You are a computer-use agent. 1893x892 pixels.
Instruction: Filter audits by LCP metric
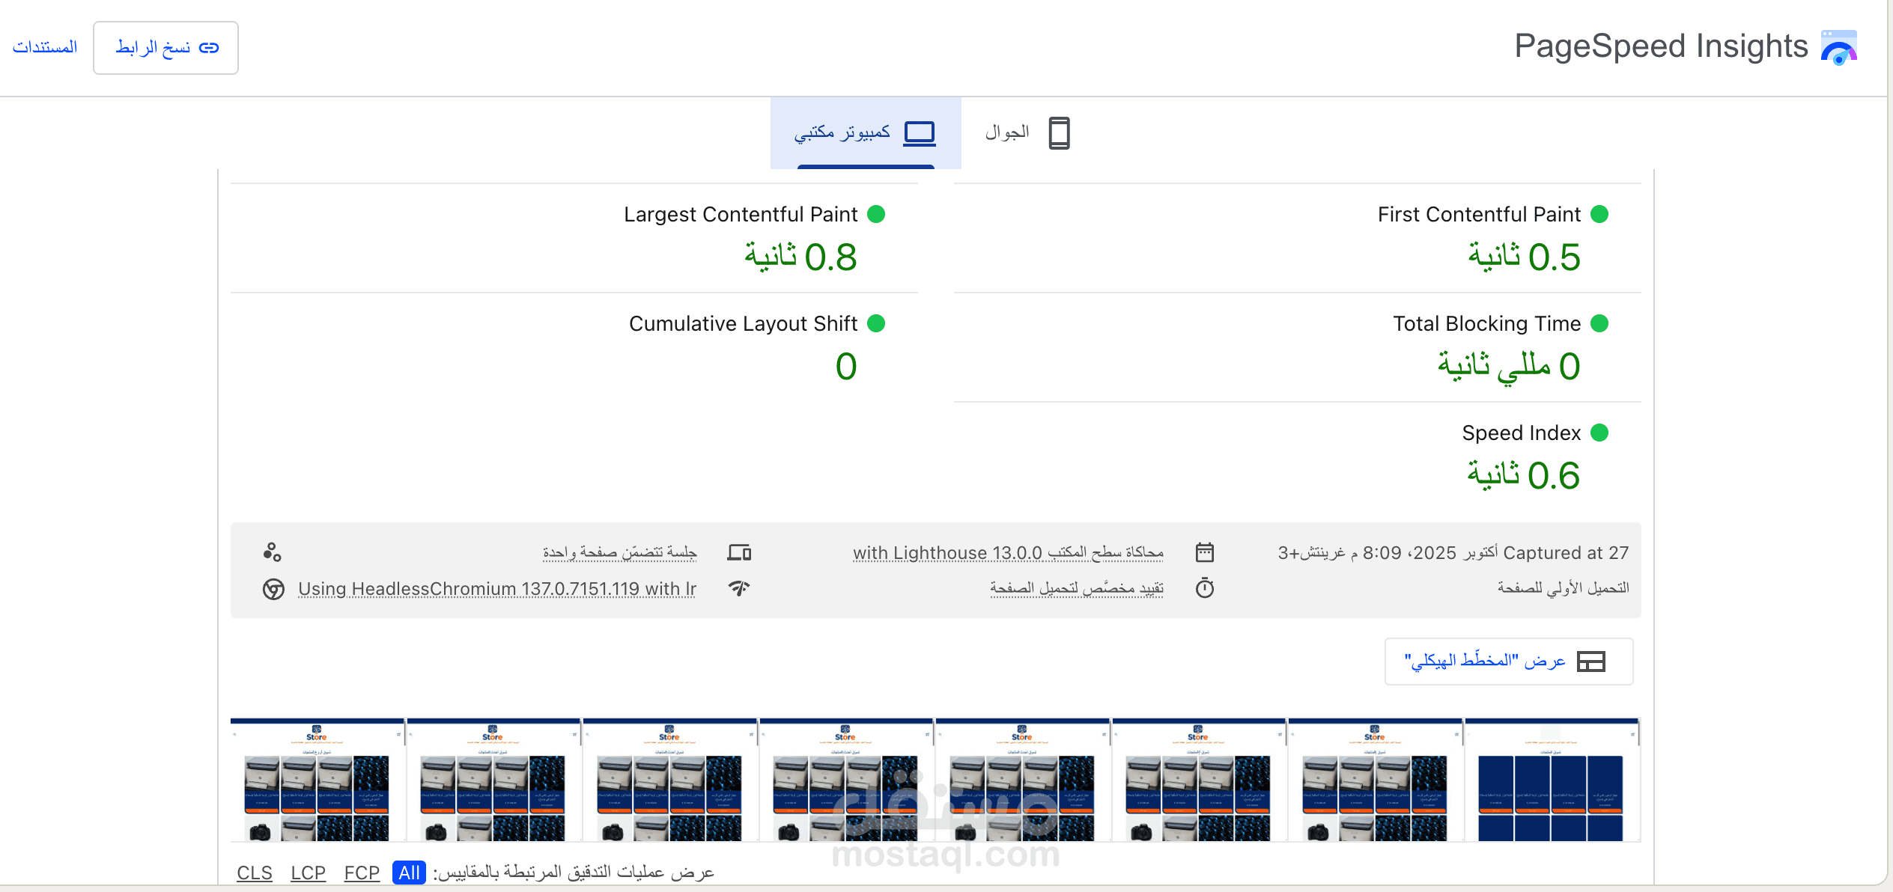308,873
